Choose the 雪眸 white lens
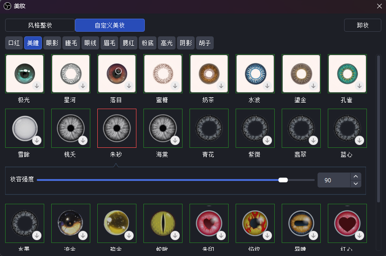Viewport: 386px width, 256px height. [24, 128]
